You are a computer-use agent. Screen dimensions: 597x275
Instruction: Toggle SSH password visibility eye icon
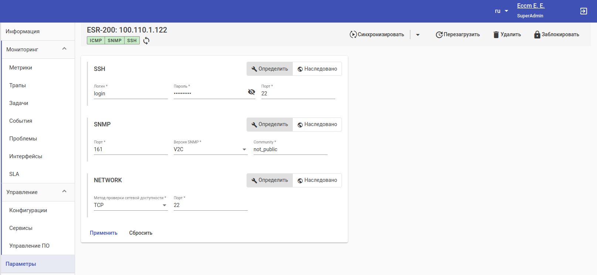(251, 92)
